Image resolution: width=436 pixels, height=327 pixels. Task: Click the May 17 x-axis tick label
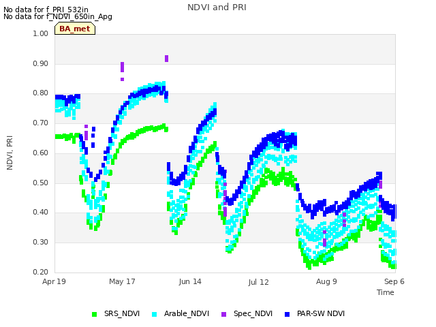[x=122, y=281]
